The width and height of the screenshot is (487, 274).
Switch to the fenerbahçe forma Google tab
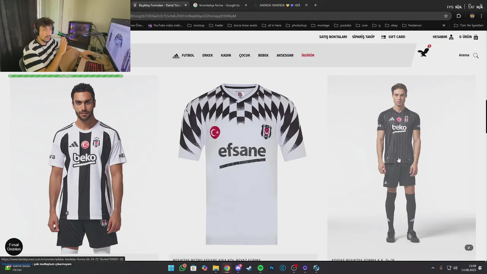[x=220, y=5]
